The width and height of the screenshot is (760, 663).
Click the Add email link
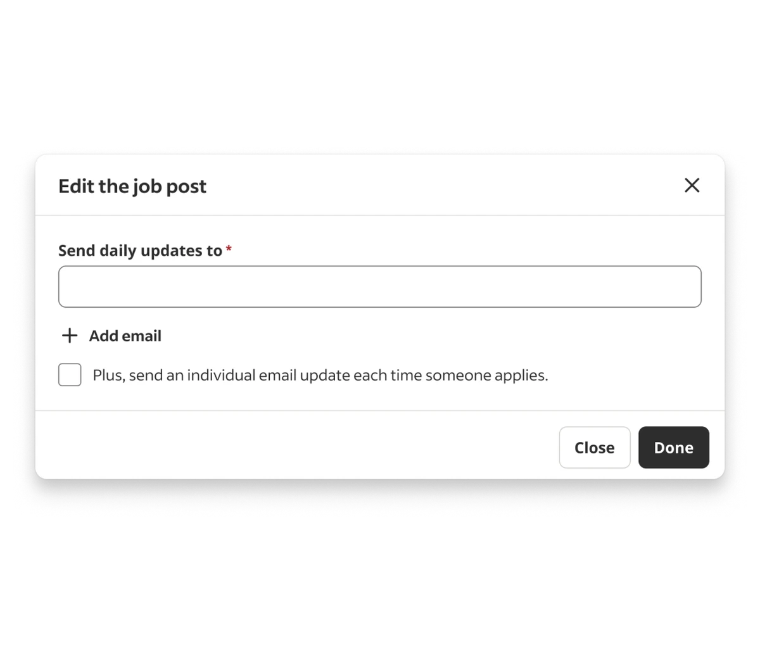(x=125, y=336)
